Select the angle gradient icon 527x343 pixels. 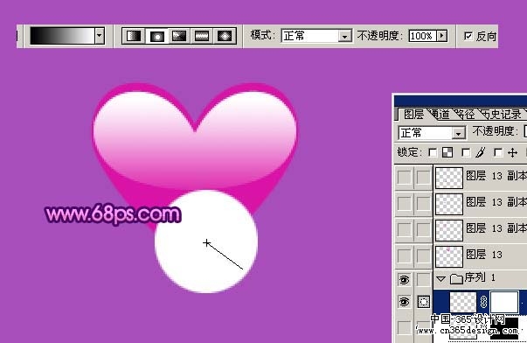tap(179, 36)
